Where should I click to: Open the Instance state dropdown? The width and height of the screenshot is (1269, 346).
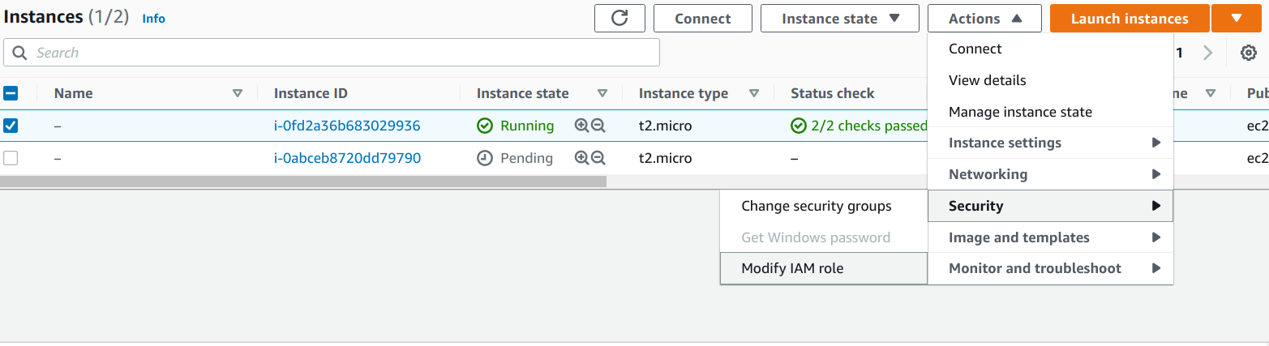[839, 19]
